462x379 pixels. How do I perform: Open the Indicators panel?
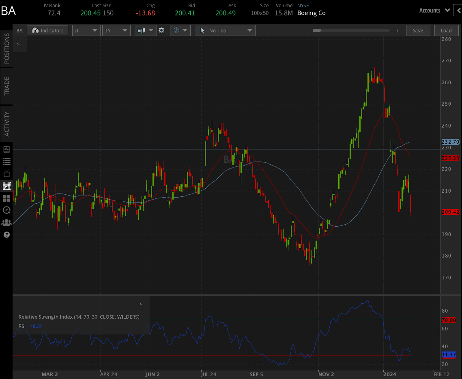(x=48, y=30)
